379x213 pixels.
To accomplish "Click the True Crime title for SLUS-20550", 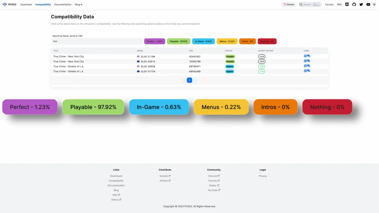I will point(68,66).
